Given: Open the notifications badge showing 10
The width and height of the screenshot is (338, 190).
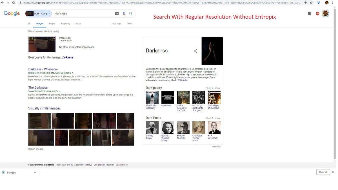Looking at the screenshot, I should [317, 13].
